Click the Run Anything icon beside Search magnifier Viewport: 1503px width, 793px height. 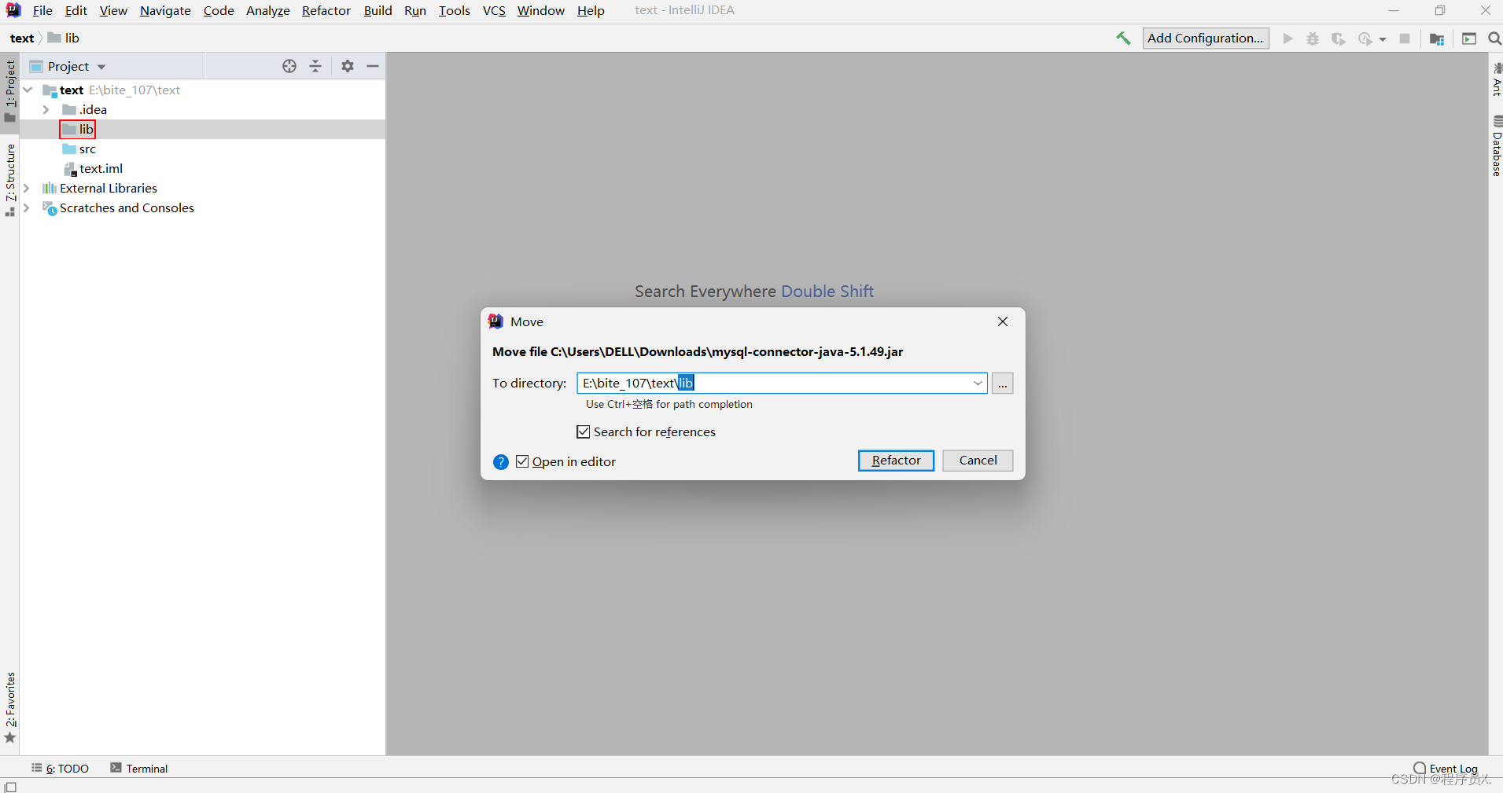pos(1469,39)
